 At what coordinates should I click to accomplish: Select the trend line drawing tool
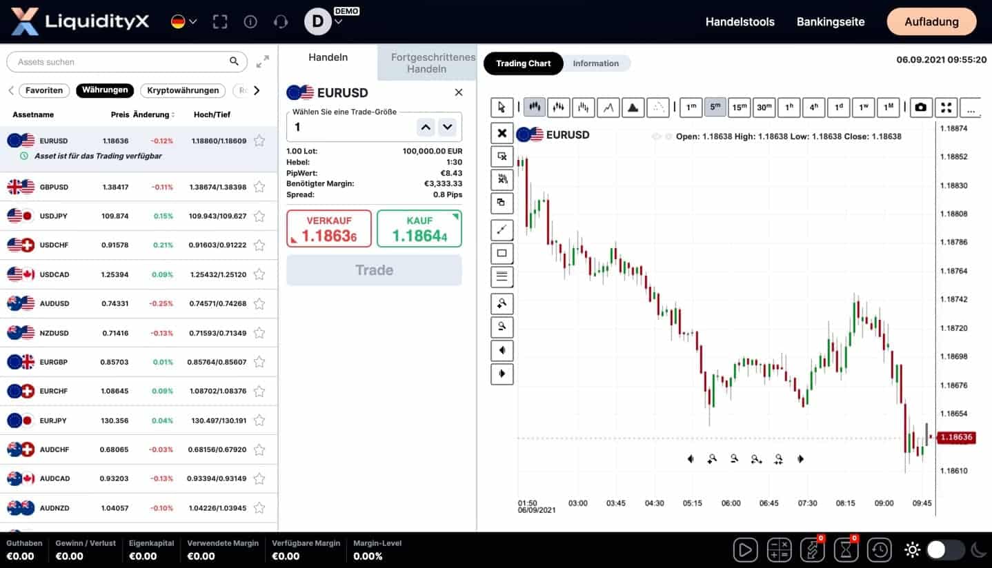[x=502, y=230]
